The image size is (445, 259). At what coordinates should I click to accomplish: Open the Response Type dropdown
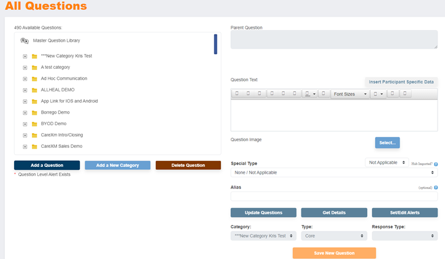point(404,236)
